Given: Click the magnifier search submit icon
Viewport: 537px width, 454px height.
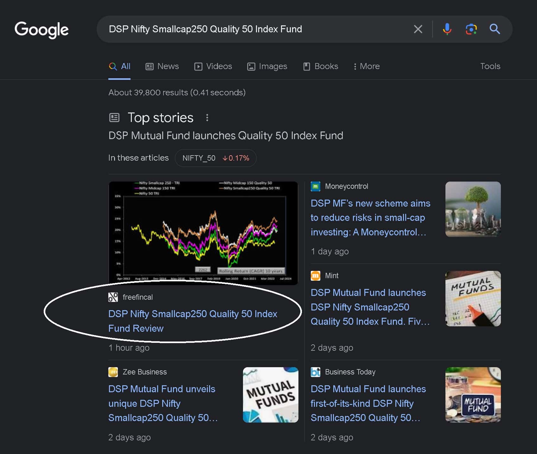Looking at the screenshot, I should 495,29.
